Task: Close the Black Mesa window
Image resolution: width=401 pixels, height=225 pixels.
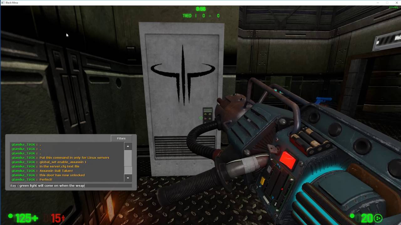Action: coord(397,2)
